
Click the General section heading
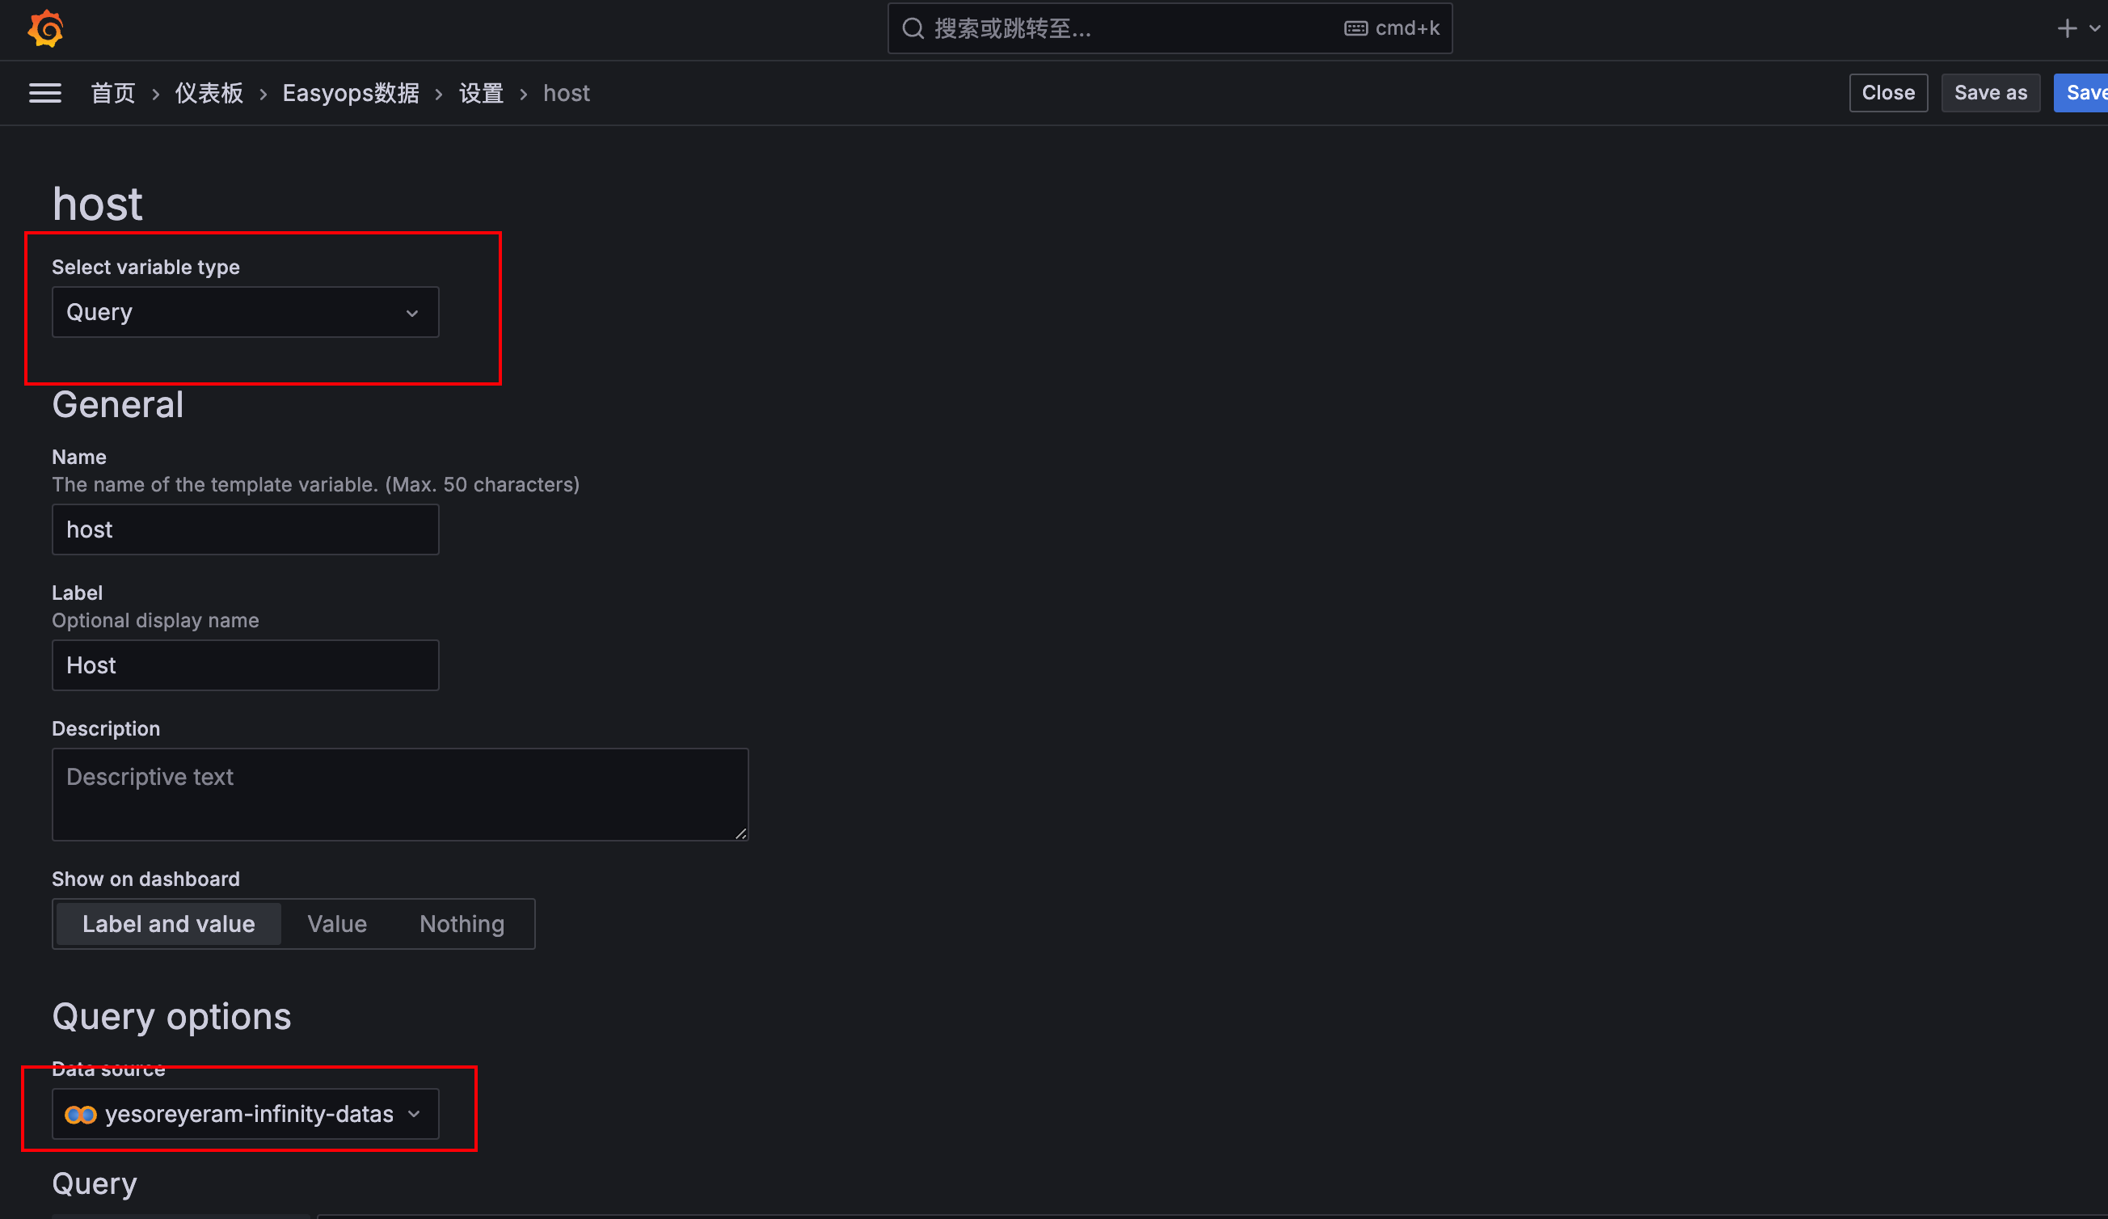(118, 405)
